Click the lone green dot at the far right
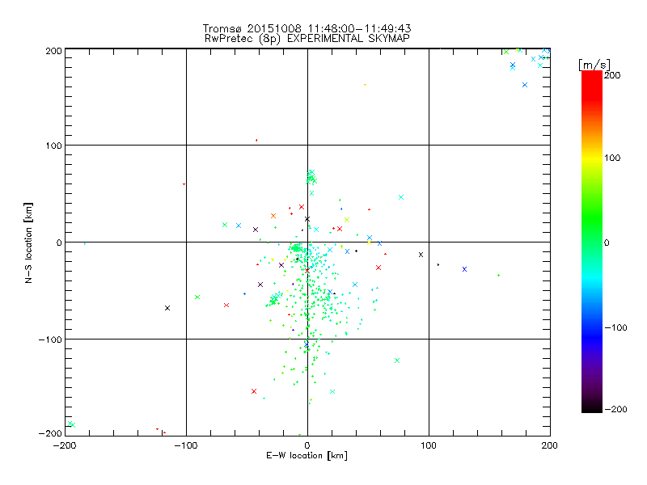 (498, 275)
